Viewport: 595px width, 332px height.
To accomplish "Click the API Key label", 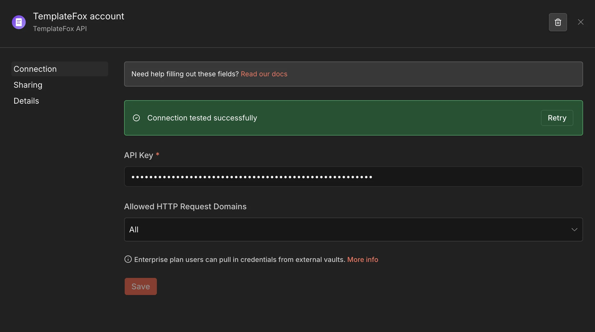I will [x=139, y=155].
